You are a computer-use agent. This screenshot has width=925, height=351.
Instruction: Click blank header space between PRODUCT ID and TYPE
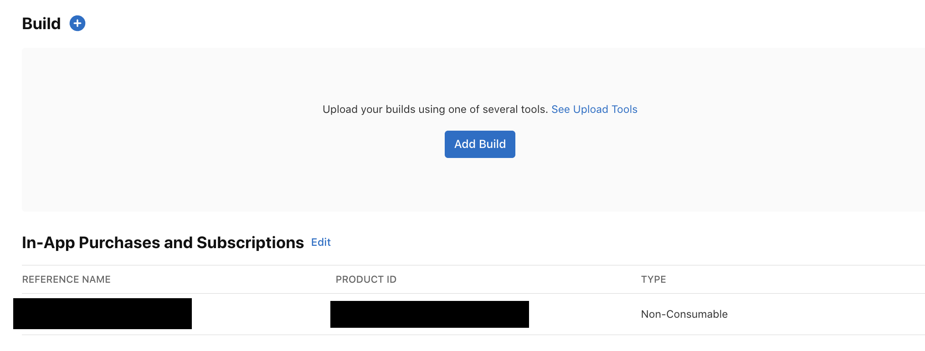coord(519,280)
